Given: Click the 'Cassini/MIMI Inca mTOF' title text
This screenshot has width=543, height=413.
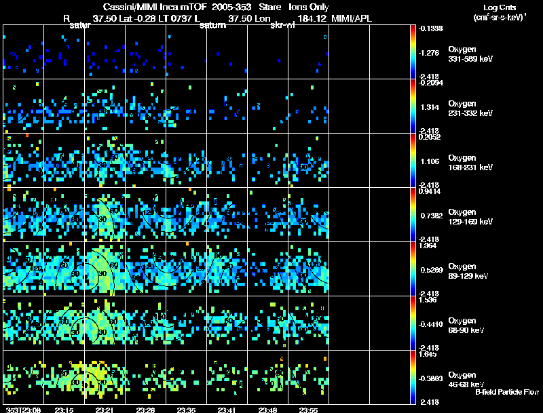Looking at the screenshot, I should pos(155,7).
